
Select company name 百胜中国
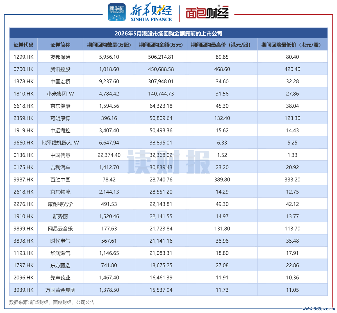(x=60, y=179)
